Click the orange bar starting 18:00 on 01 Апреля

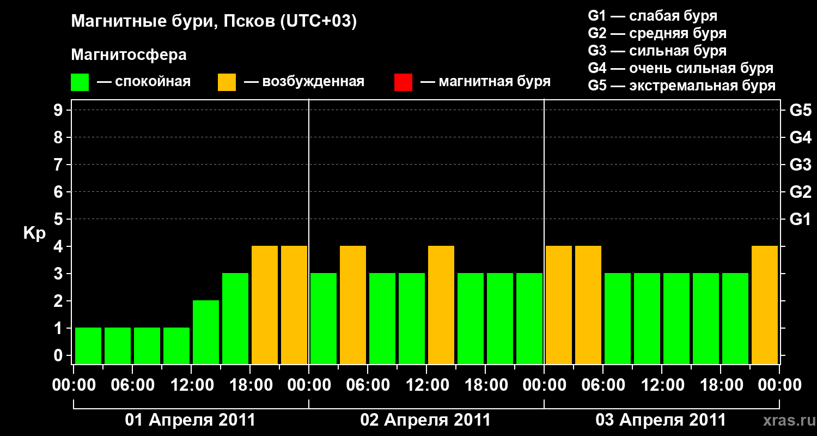click(x=265, y=305)
